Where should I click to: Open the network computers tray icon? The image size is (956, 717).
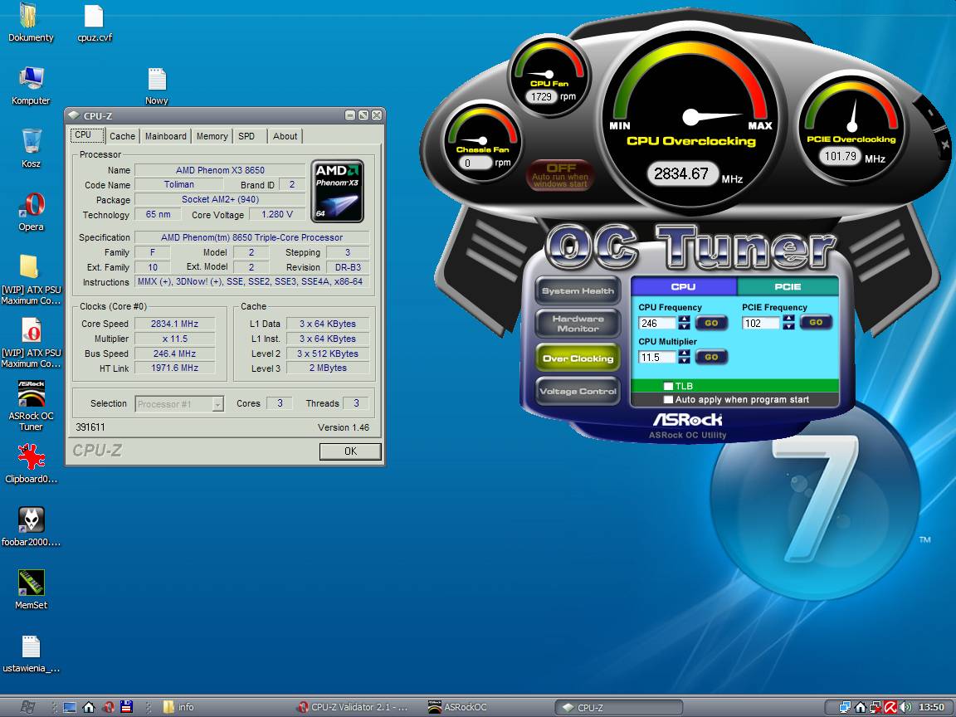pyautogui.click(x=845, y=707)
